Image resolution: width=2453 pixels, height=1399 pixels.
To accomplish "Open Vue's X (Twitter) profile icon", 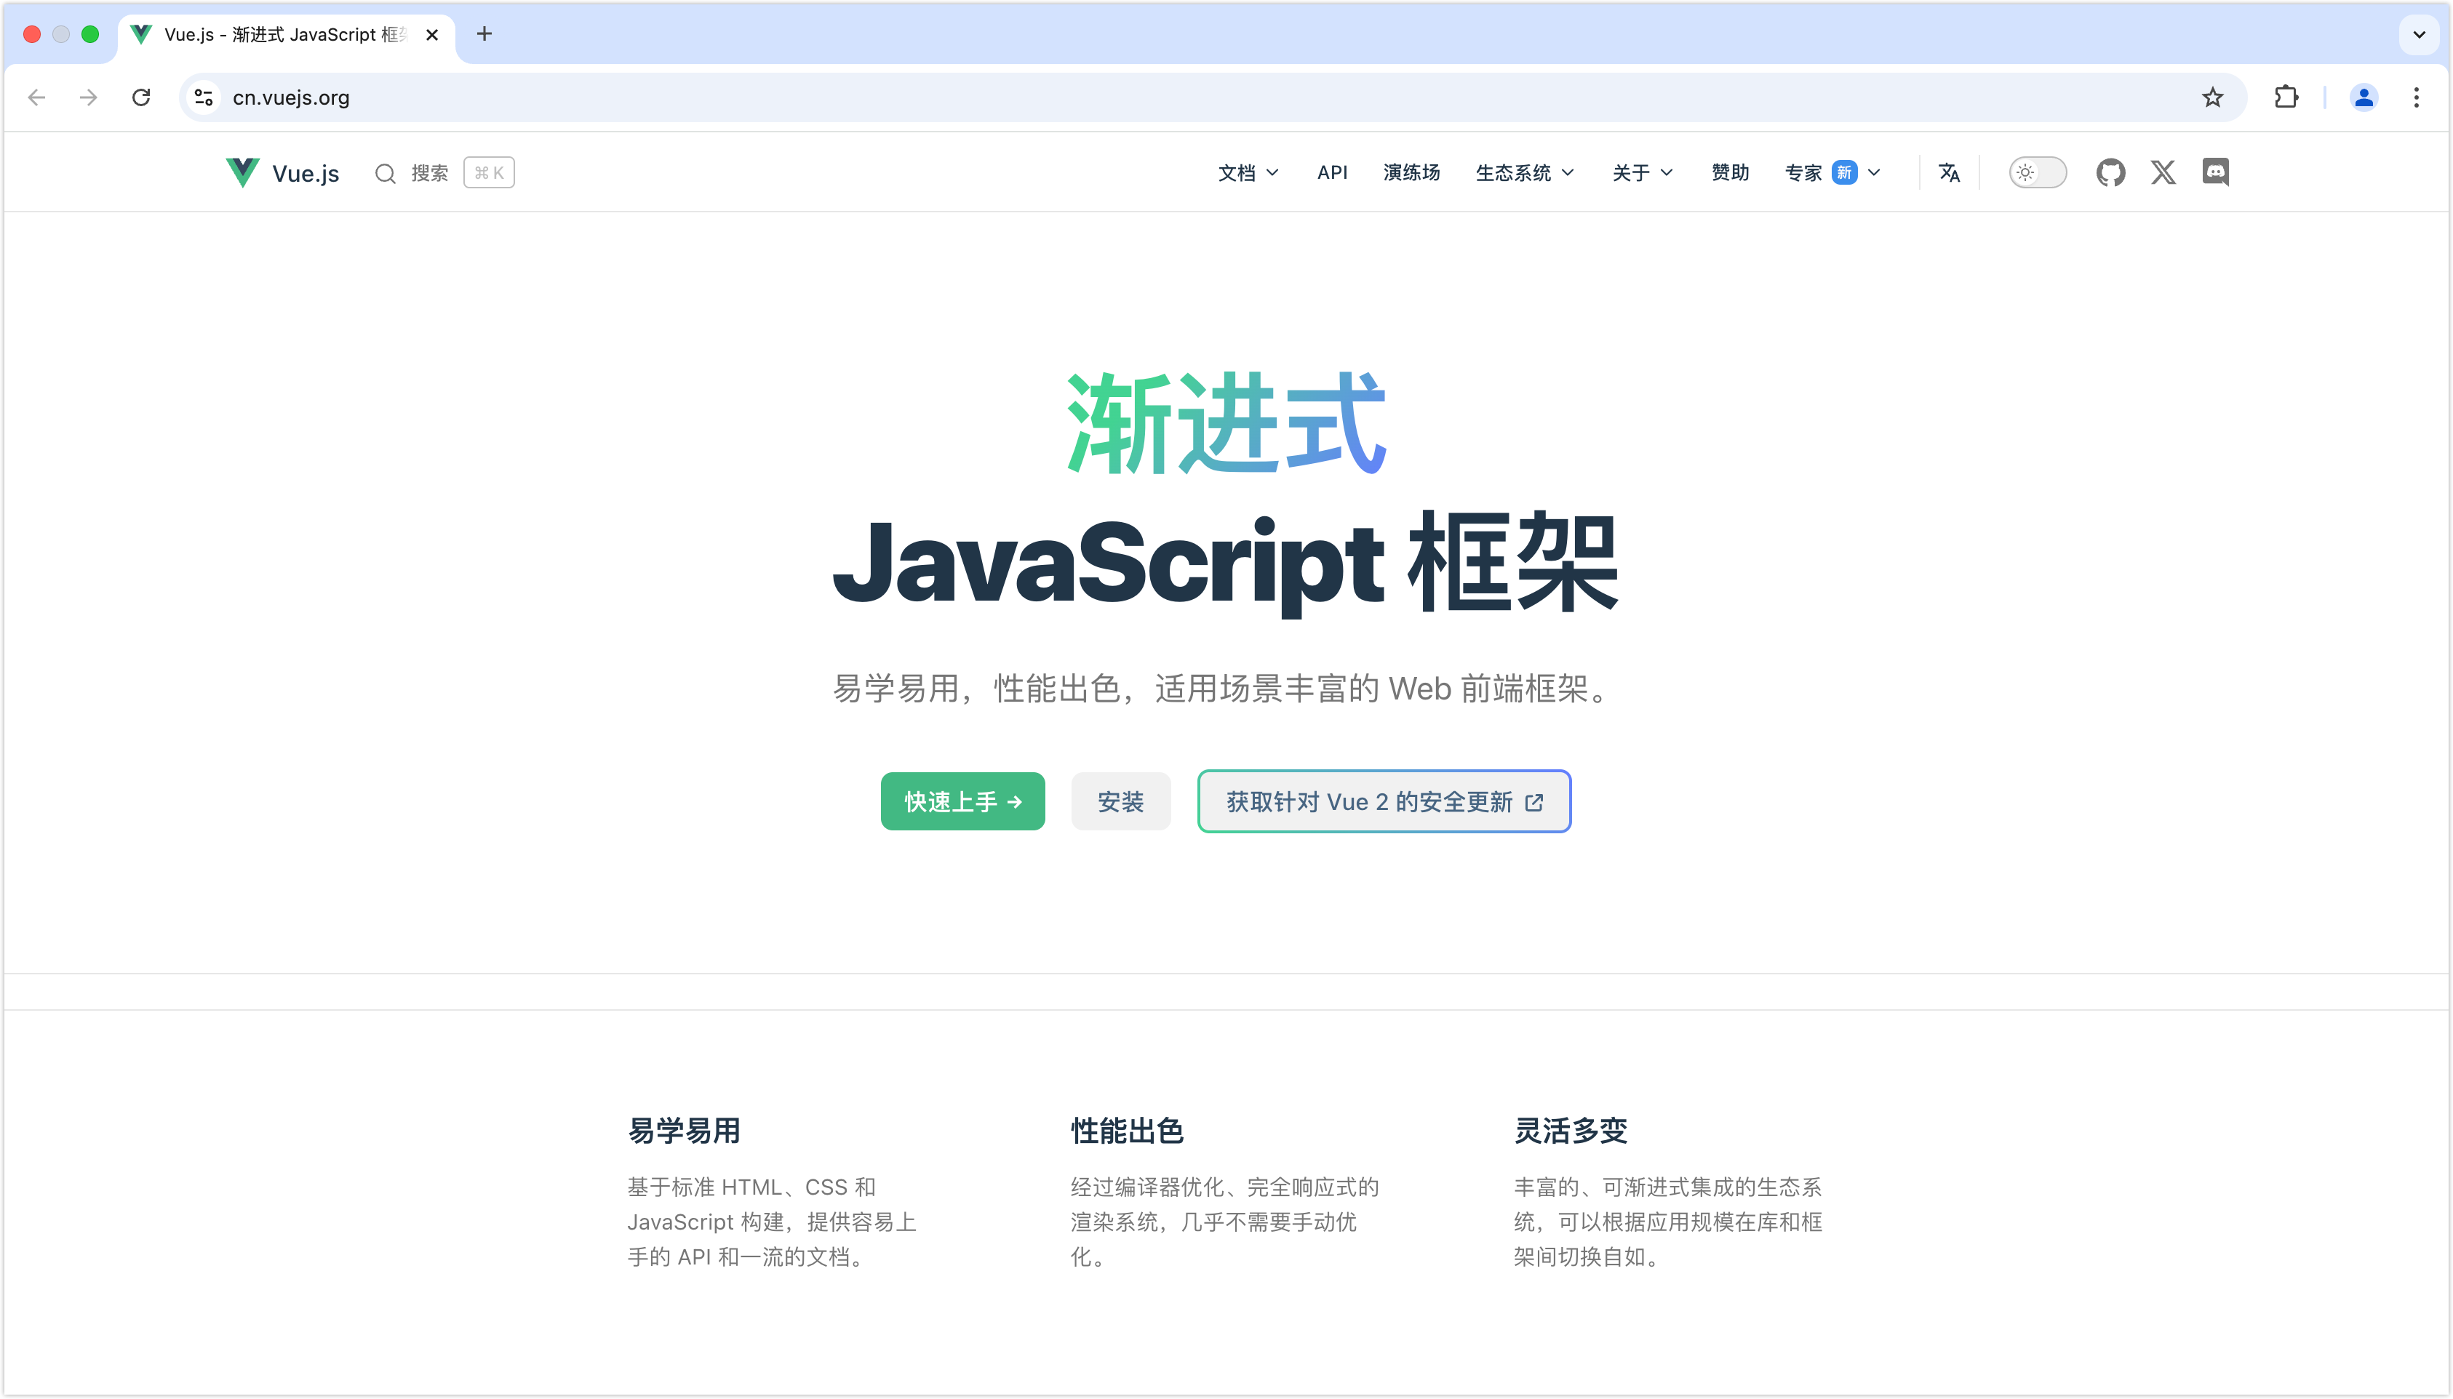I will (x=2163, y=172).
